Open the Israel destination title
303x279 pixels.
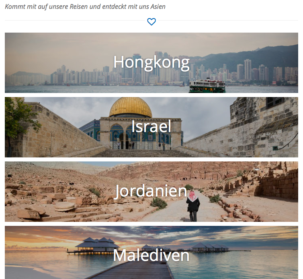(x=151, y=126)
